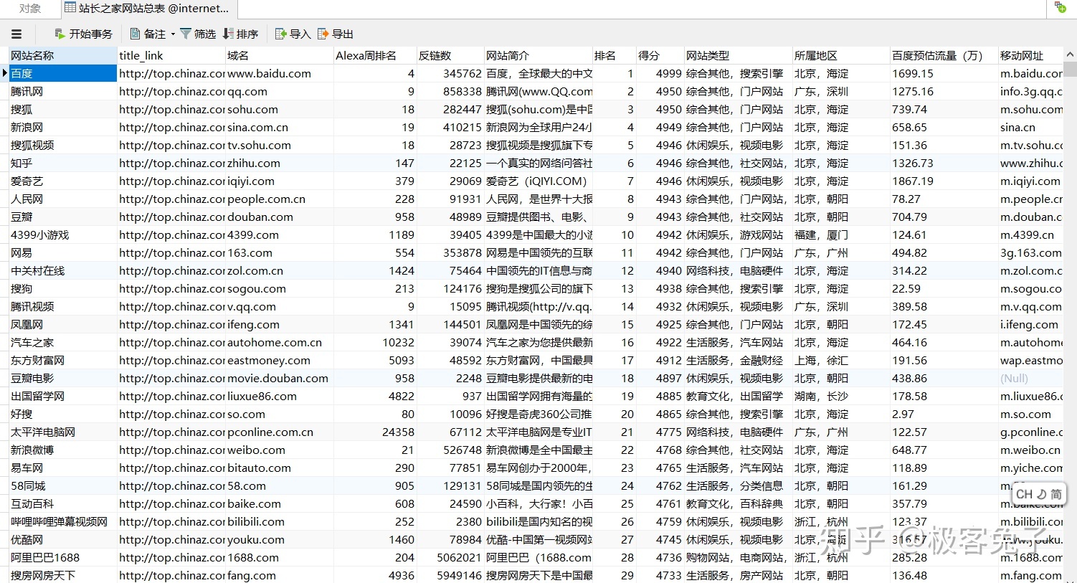This screenshot has width=1077, height=583.
Task: Click mobile URL cell m.weibo.cn
Action: point(1030,450)
